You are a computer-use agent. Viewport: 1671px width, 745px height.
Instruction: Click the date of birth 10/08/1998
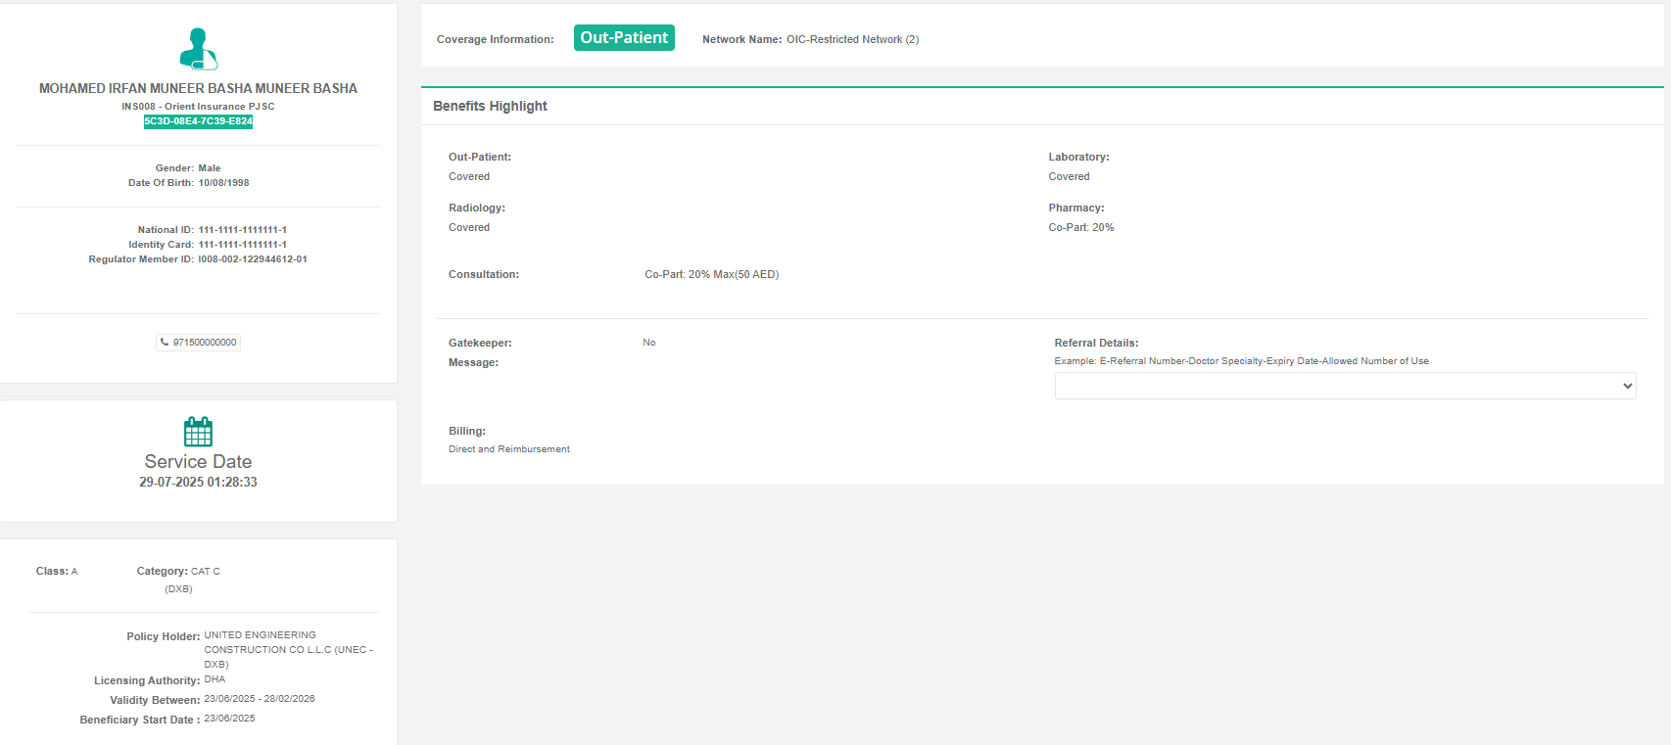tap(223, 183)
